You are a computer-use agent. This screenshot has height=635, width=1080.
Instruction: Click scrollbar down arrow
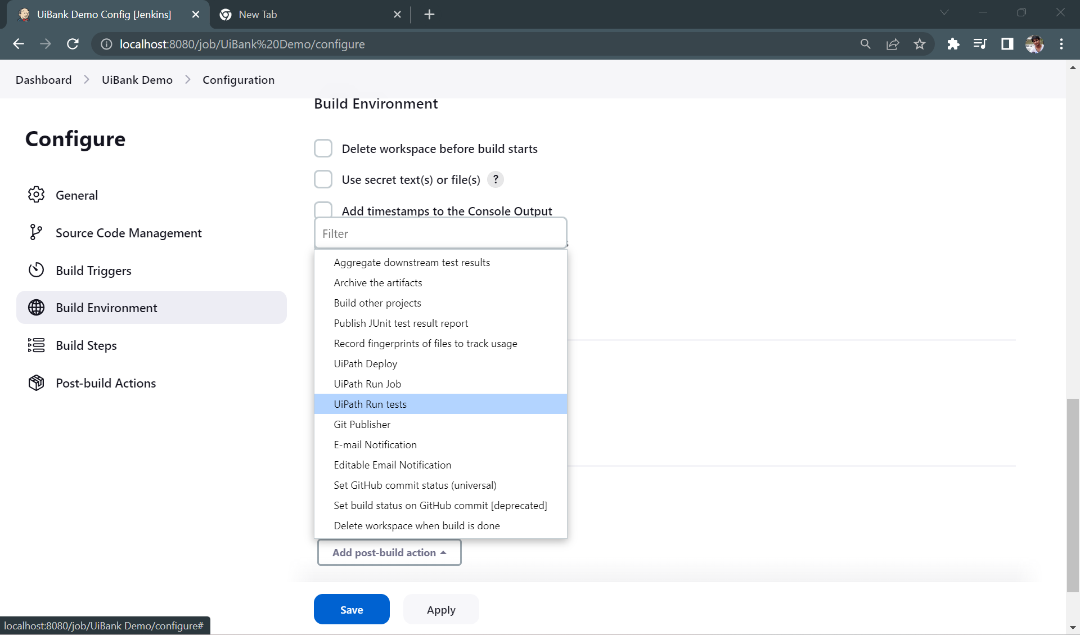(x=1073, y=627)
